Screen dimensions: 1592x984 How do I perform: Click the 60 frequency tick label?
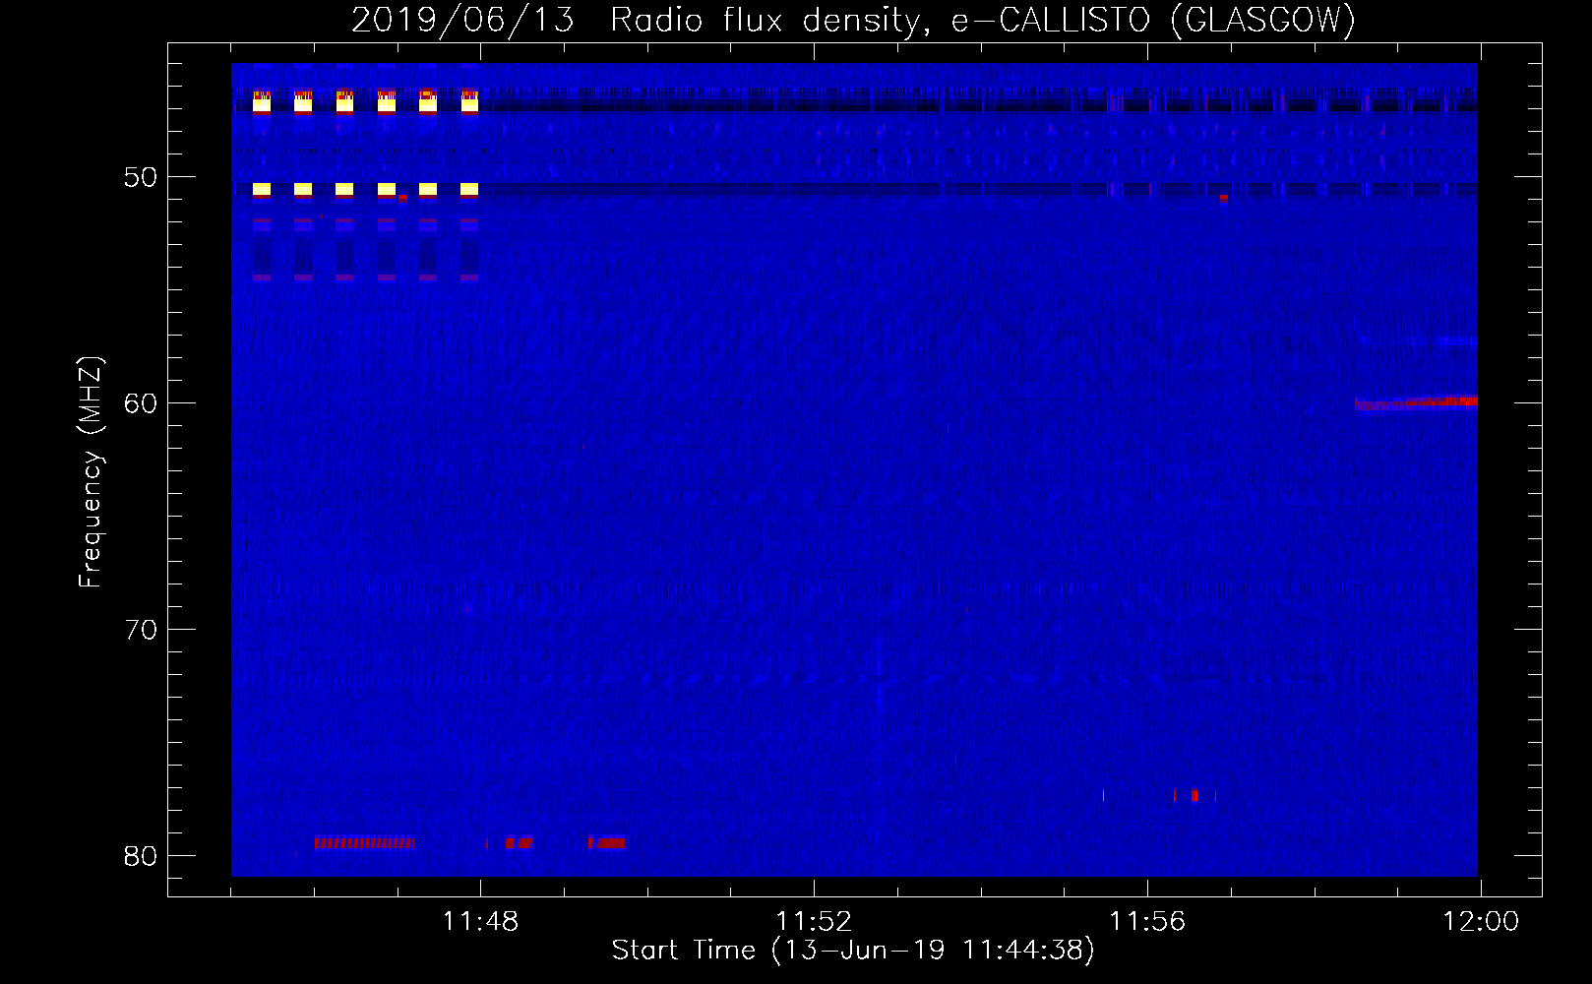click(x=142, y=403)
